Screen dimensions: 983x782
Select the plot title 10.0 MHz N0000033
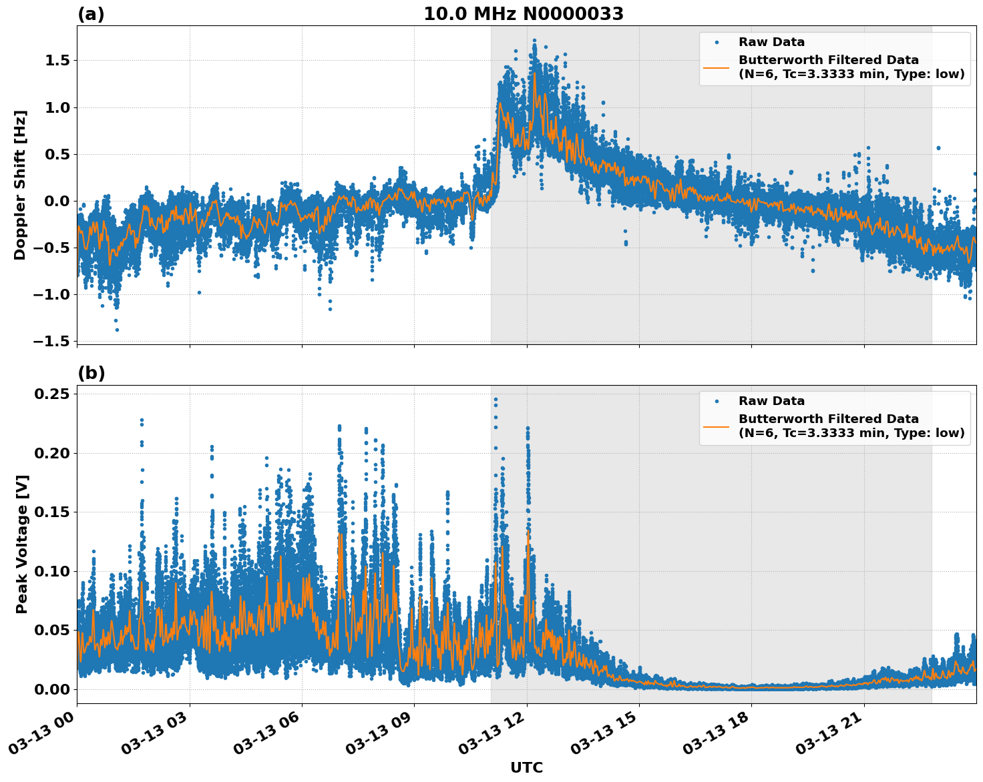(522, 11)
